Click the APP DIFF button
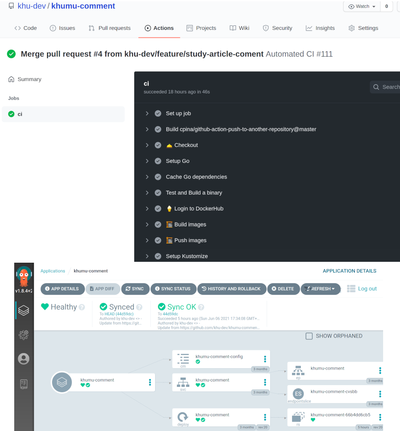Screen dimensions: 400x431 pos(103,289)
